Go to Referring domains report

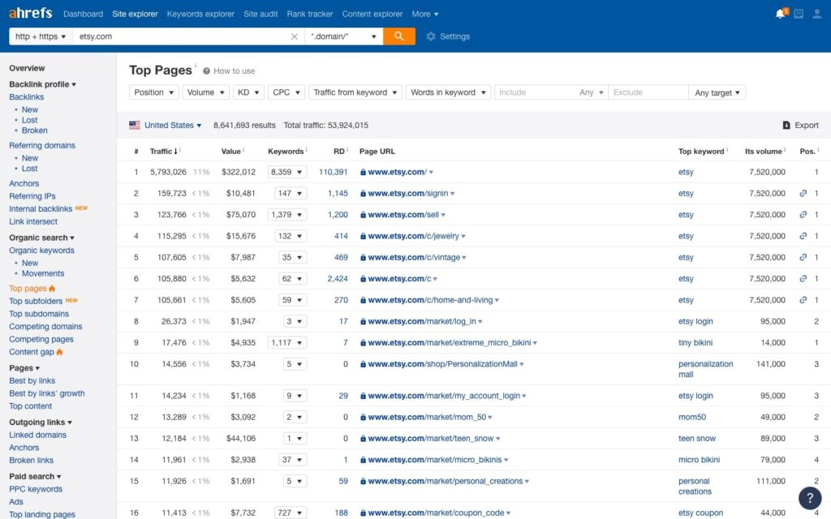click(x=42, y=145)
